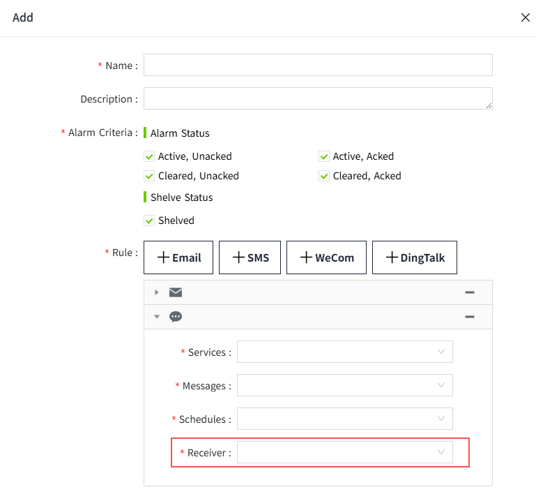Open the Receiver dropdown
536x494 pixels.
[x=344, y=453]
